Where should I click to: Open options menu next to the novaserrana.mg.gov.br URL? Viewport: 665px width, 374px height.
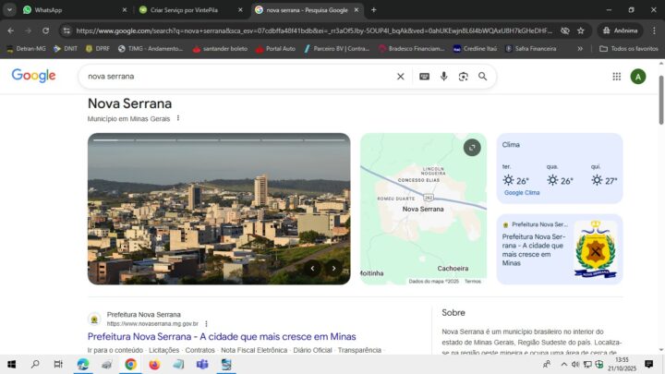click(206, 324)
